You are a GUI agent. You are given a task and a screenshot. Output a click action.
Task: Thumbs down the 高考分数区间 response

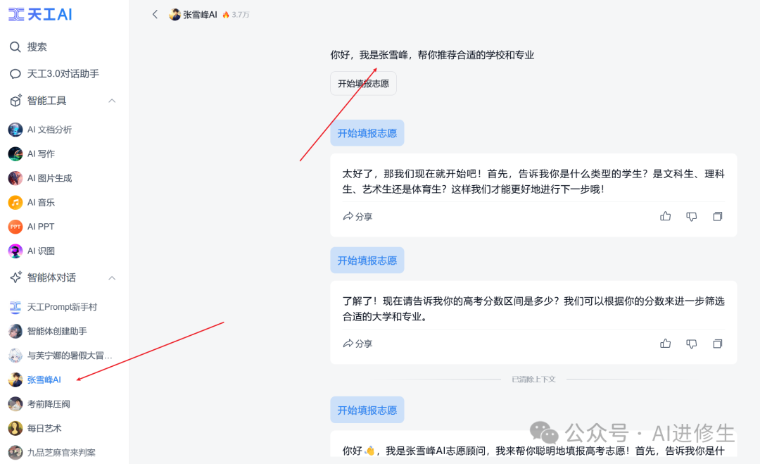[x=692, y=344]
